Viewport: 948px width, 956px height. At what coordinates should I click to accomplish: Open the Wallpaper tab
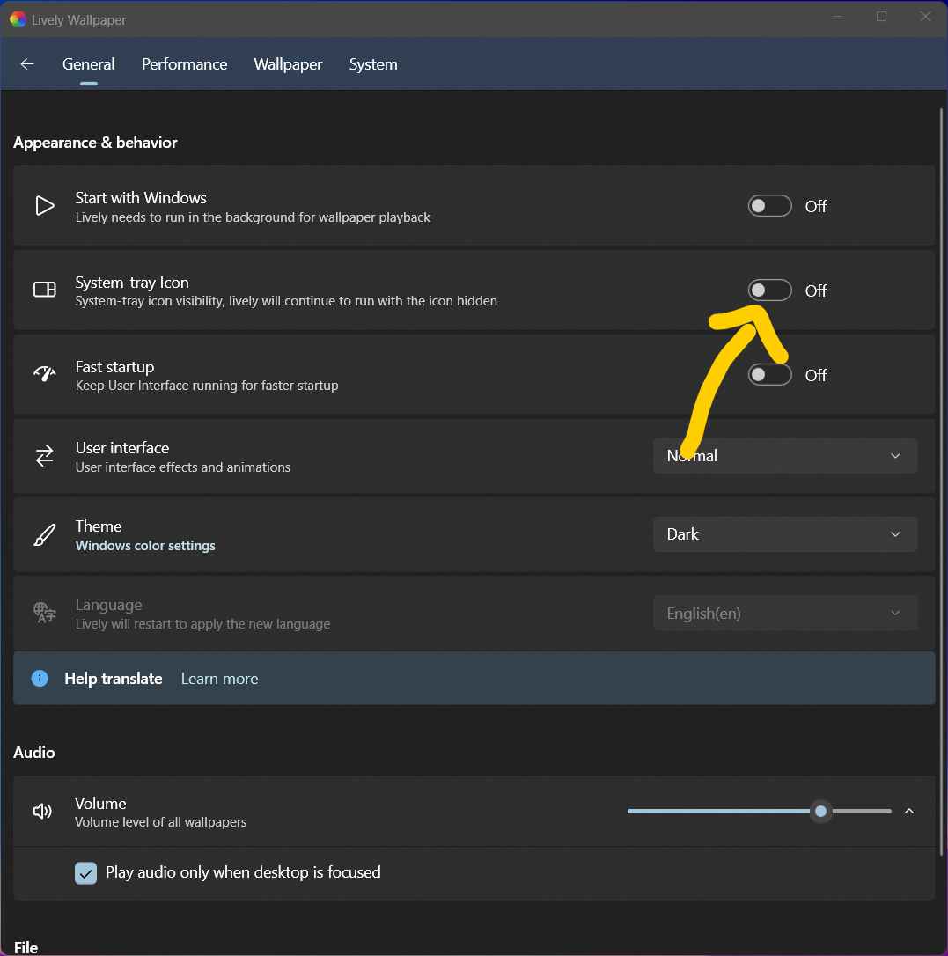pos(288,64)
